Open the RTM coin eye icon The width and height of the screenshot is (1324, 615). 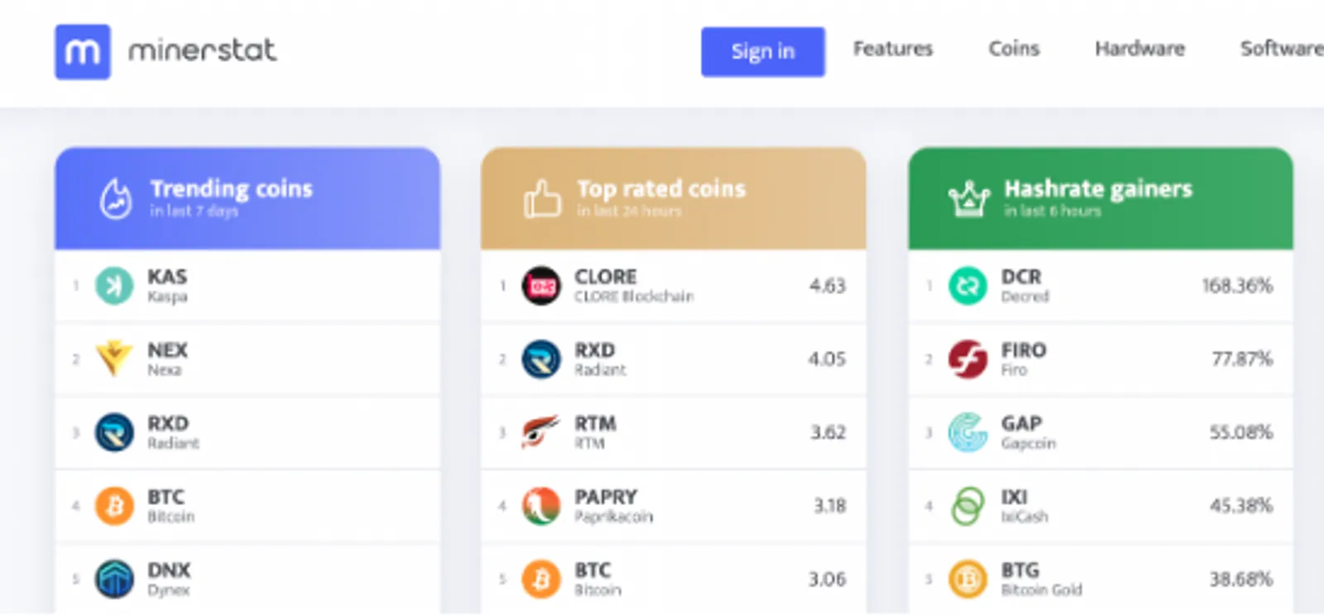pyautogui.click(x=541, y=431)
